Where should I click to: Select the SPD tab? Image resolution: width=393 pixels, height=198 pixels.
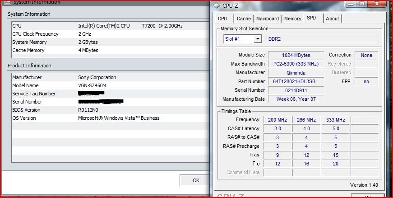tap(311, 18)
